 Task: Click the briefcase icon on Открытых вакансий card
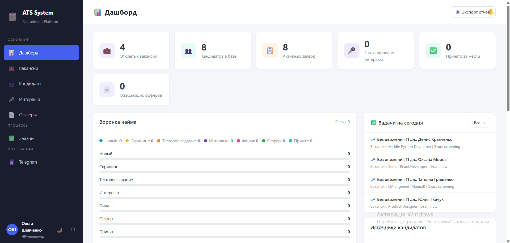pos(107,50)
